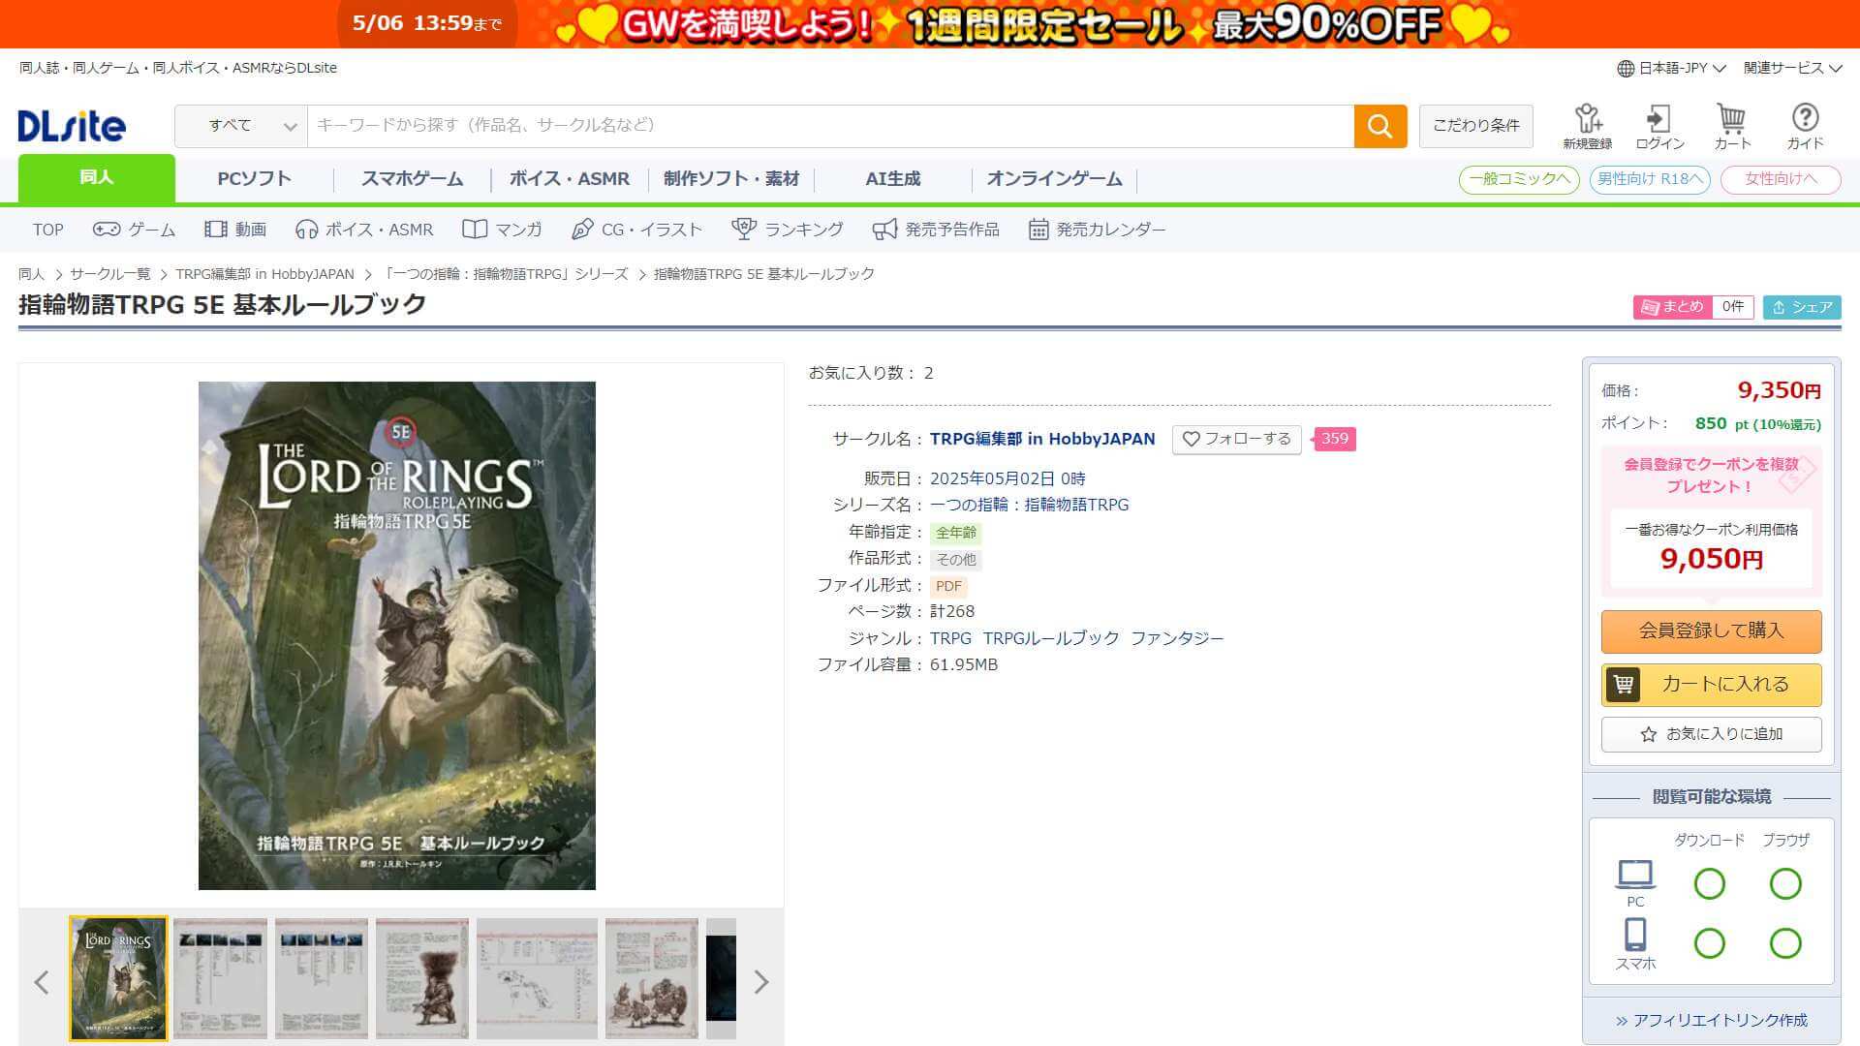Viewport: 1860px width, 1046px height.
Task: Go to TOP in sub navigation
Action: tap(48, 230)
